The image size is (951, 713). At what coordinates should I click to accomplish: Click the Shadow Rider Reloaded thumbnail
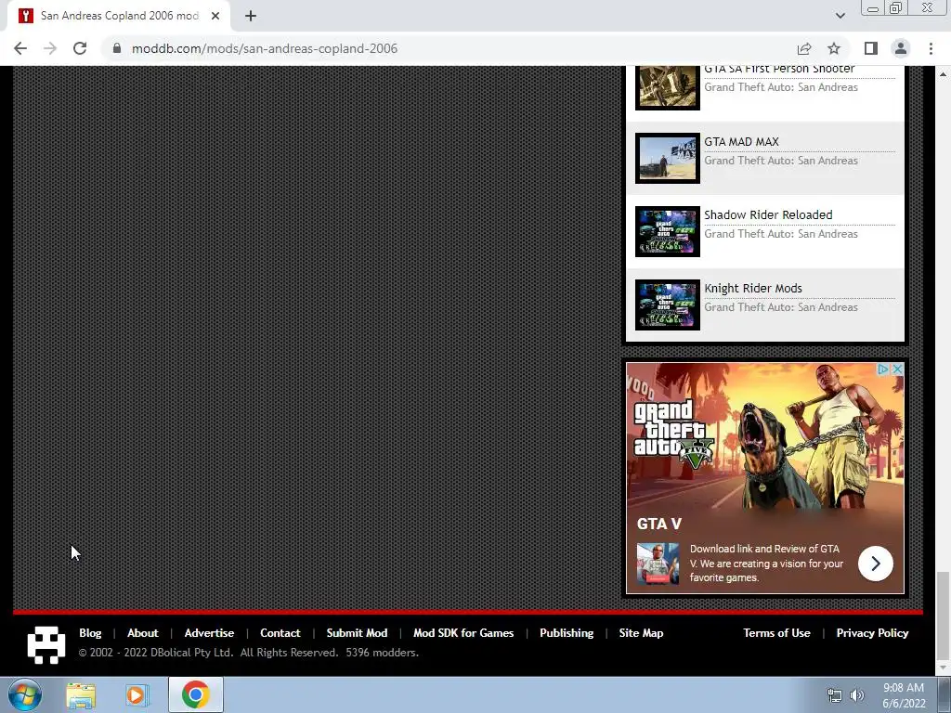(x=667, y=231)
